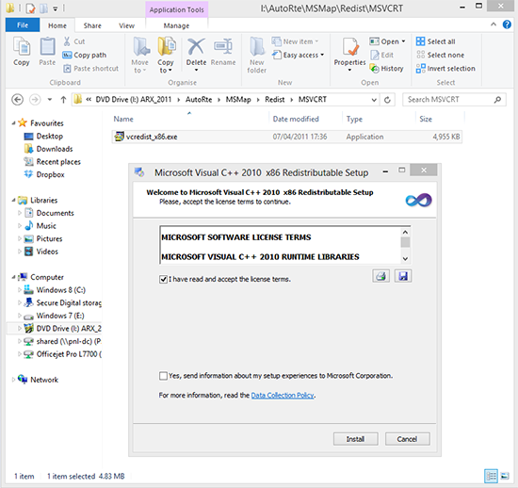Expand the Network tree node

point(13,380)
